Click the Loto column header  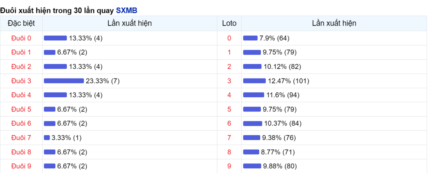tap(229, 23)
